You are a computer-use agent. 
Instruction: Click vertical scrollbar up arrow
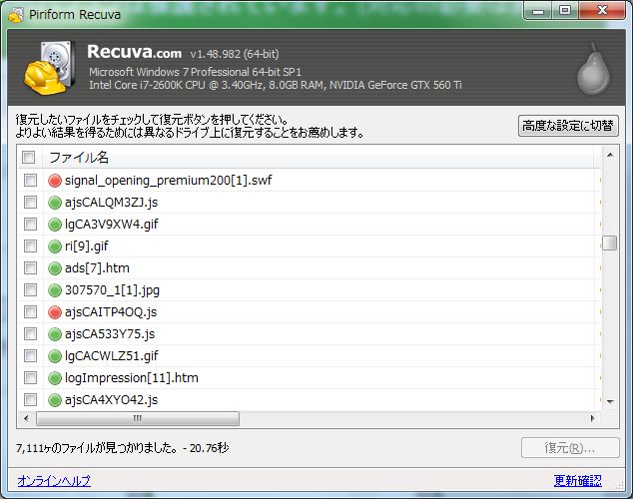[610, 155]
